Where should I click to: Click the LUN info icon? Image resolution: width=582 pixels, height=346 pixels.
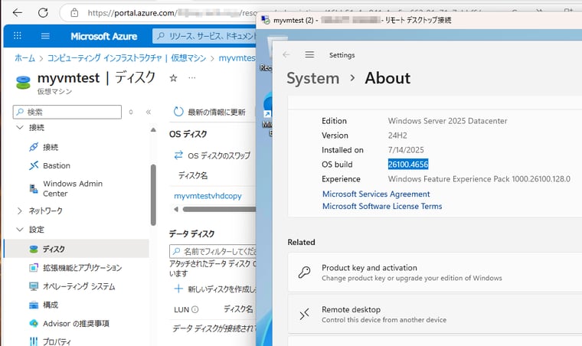pos(195,309)
